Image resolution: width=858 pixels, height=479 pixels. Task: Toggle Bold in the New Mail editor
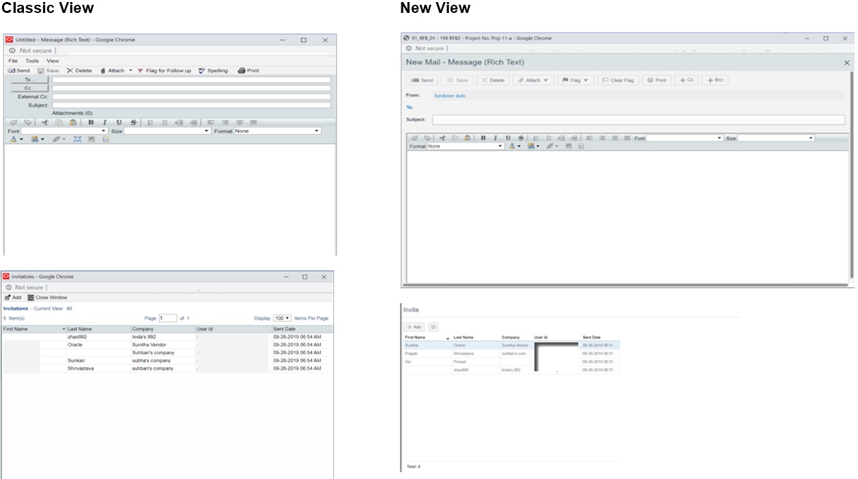483,138
